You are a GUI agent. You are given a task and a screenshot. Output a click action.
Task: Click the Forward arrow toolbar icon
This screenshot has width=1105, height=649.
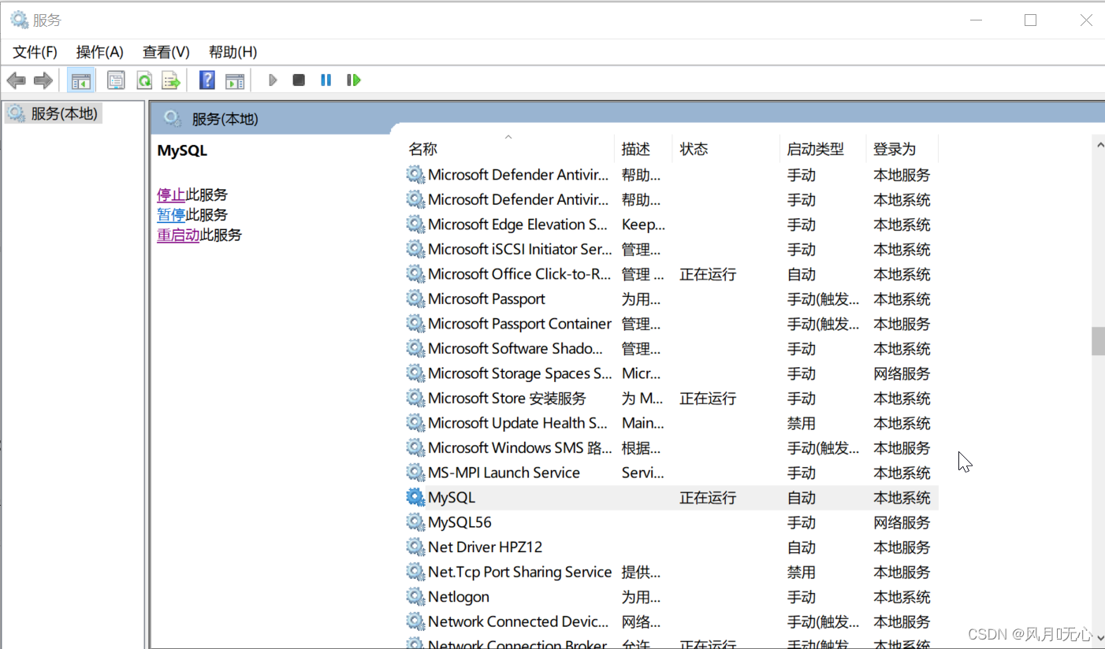[43, 80]
